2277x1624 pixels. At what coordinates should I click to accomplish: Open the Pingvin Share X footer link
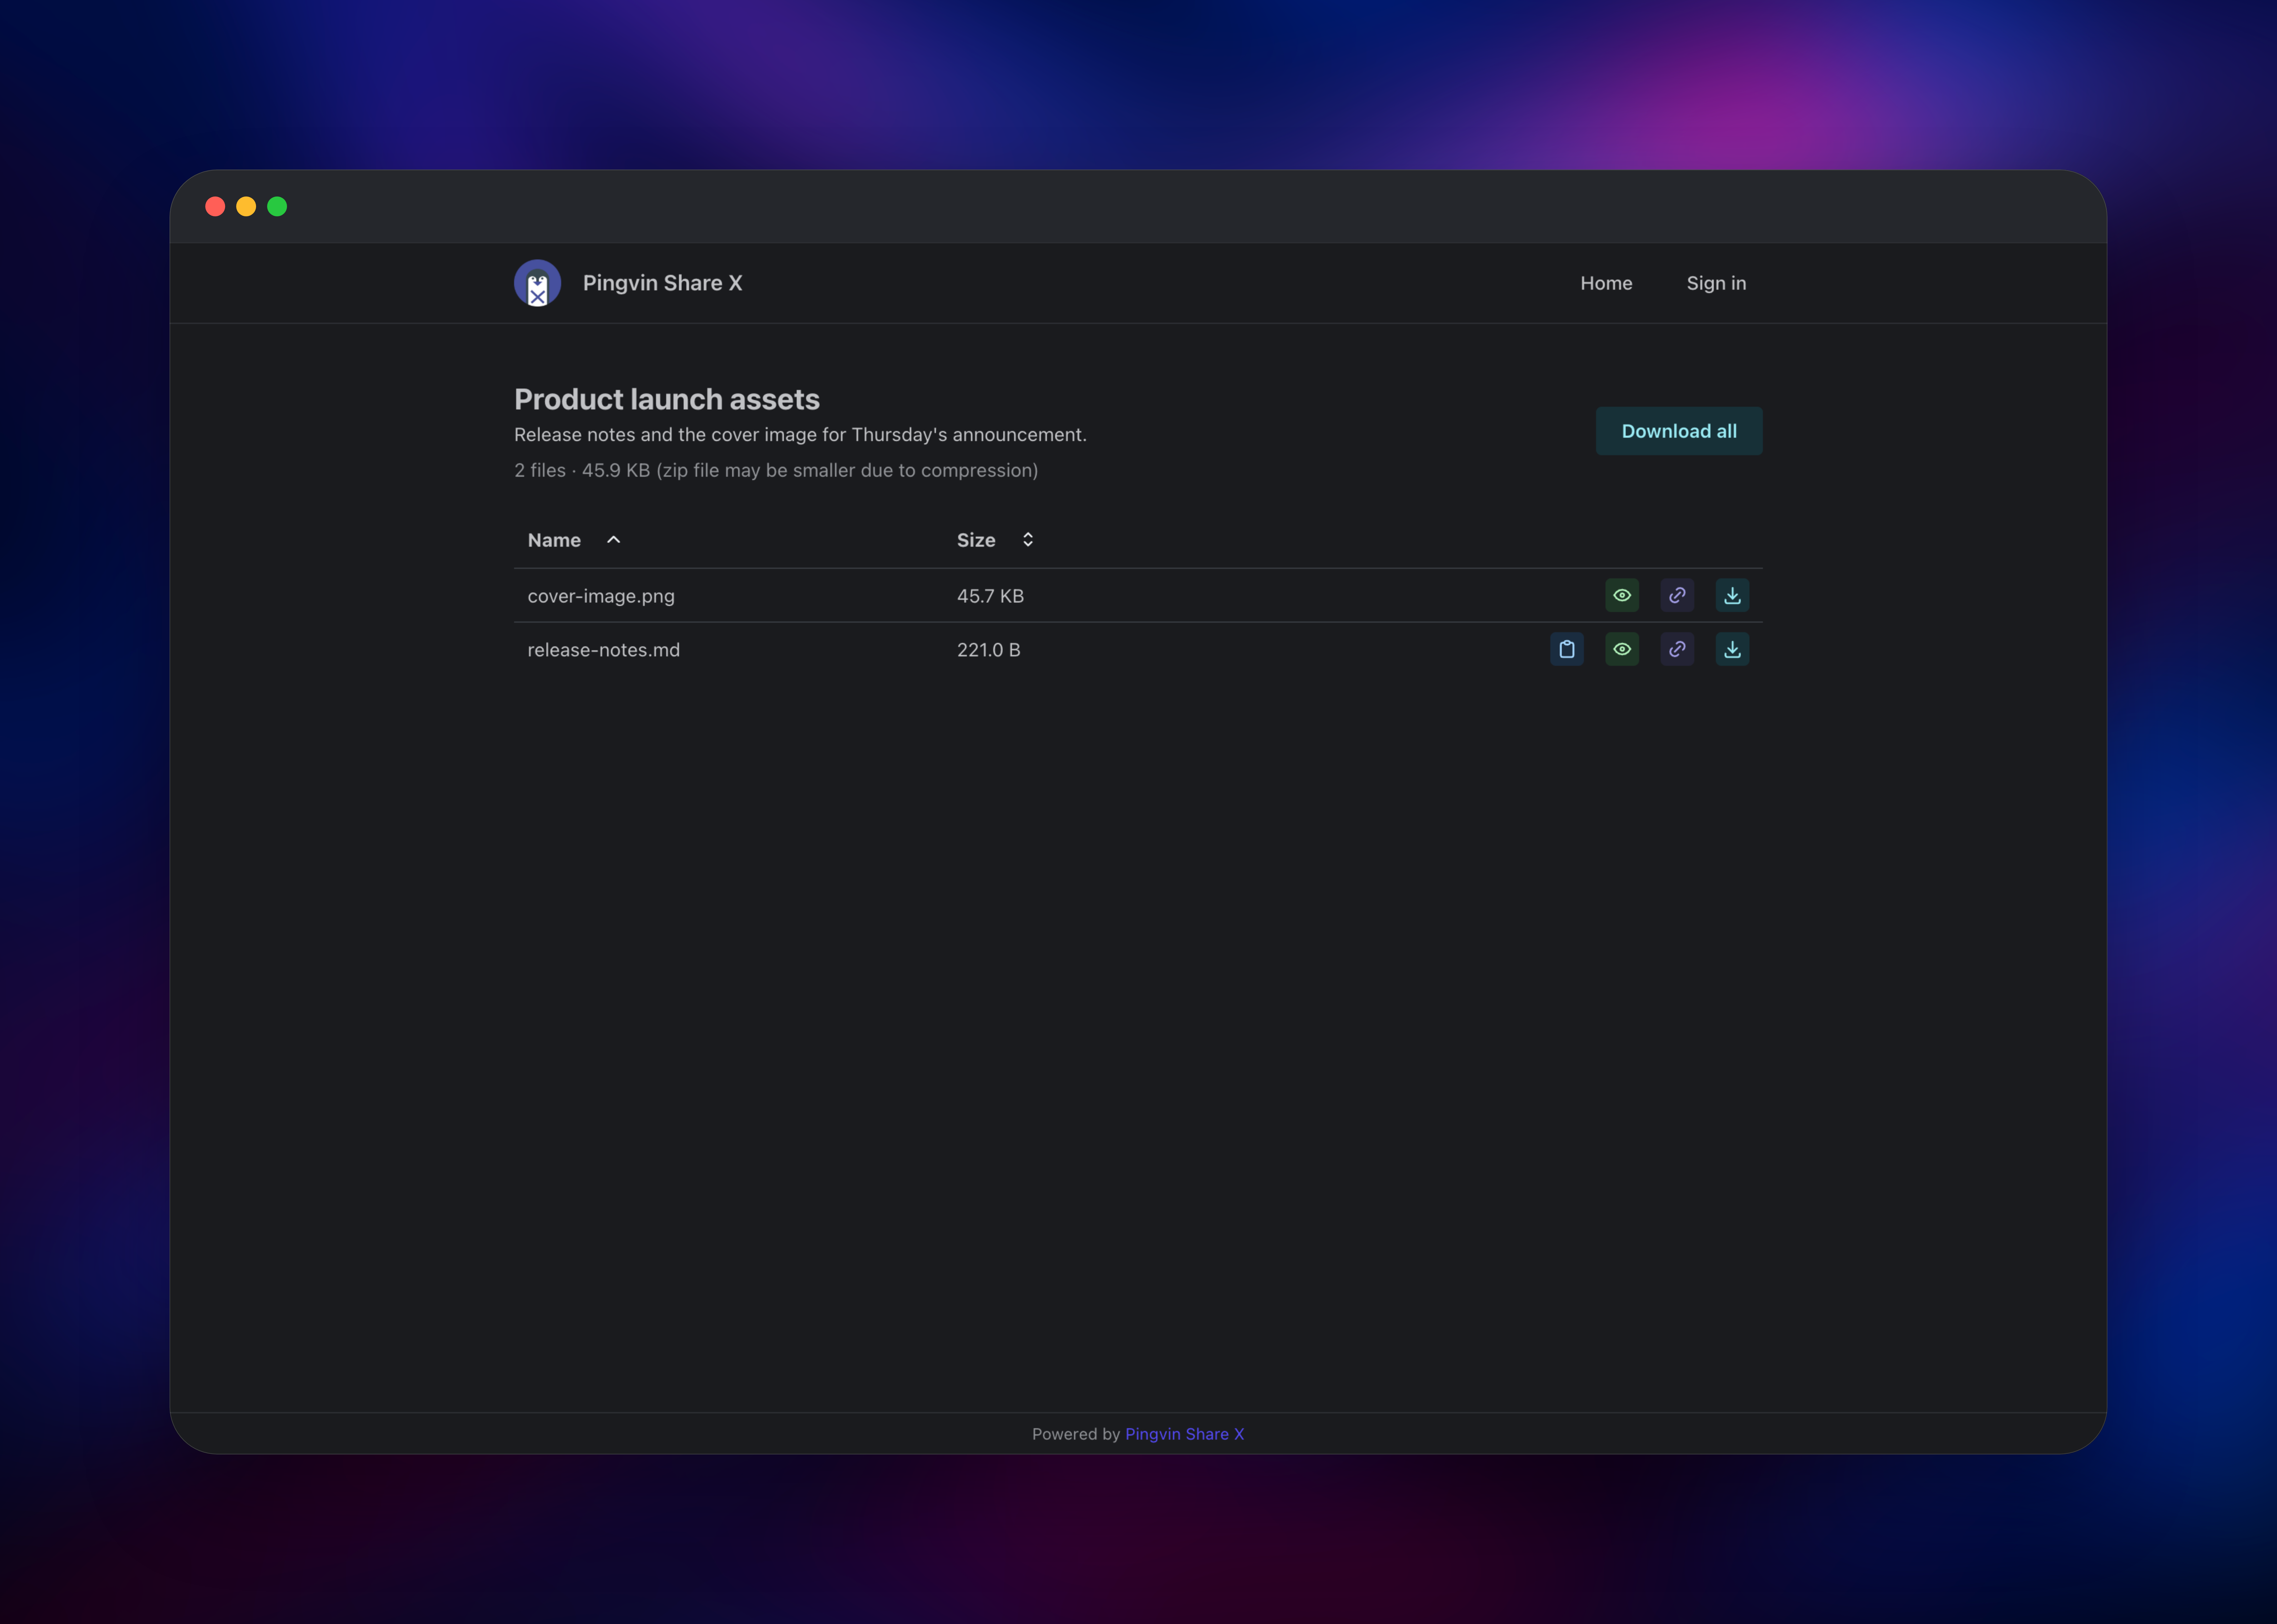click(1185, 1434)
